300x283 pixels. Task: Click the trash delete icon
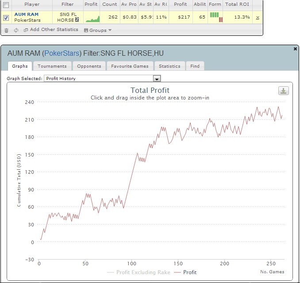[x=6, y=30]
